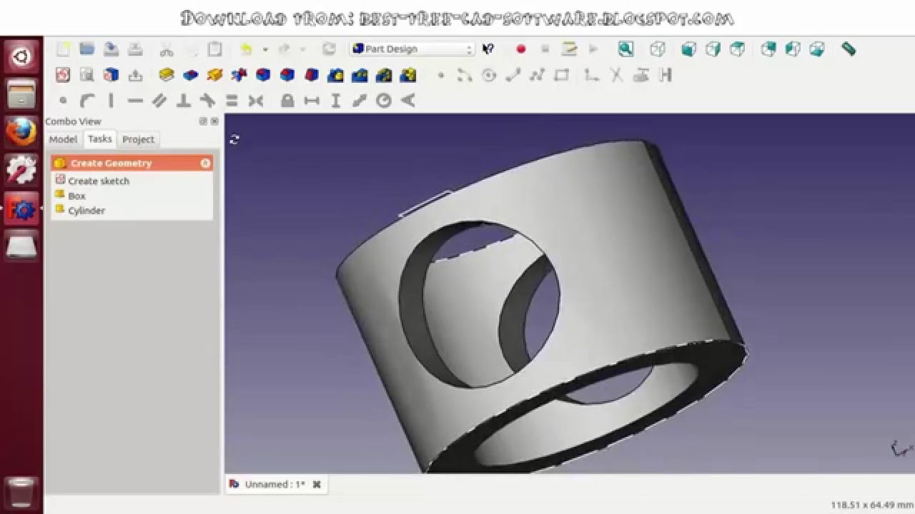Image resolution: width=915 pixels, height=514 pixels.
Task: Enable the perpendicular constraint
Action: pyautogui.click(x=184, y=101)
